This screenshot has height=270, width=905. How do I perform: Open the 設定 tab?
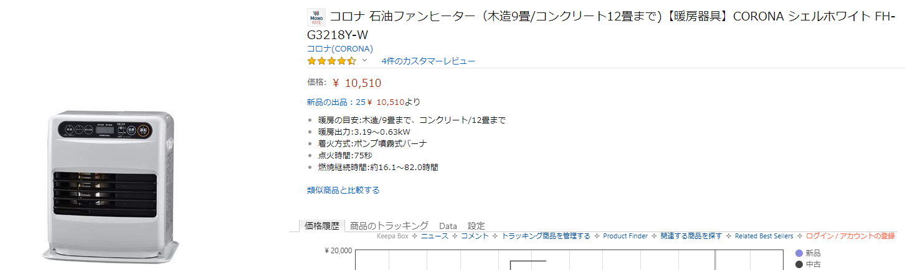click(x=476, y=226)
